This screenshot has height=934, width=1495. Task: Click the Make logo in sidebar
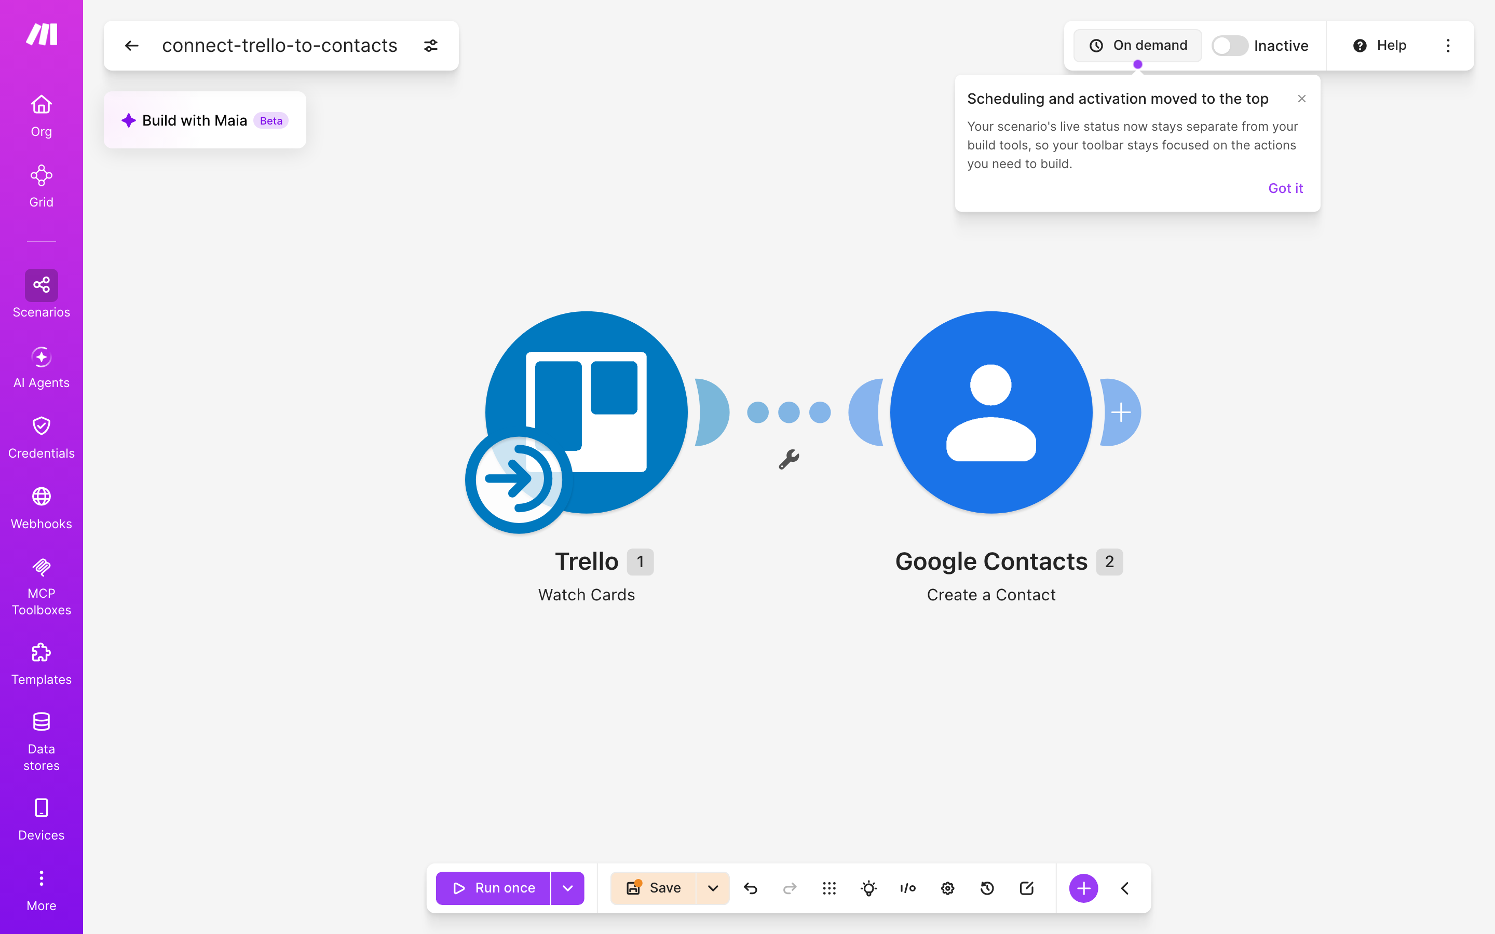pyautogui.click(x=42, y=35)
